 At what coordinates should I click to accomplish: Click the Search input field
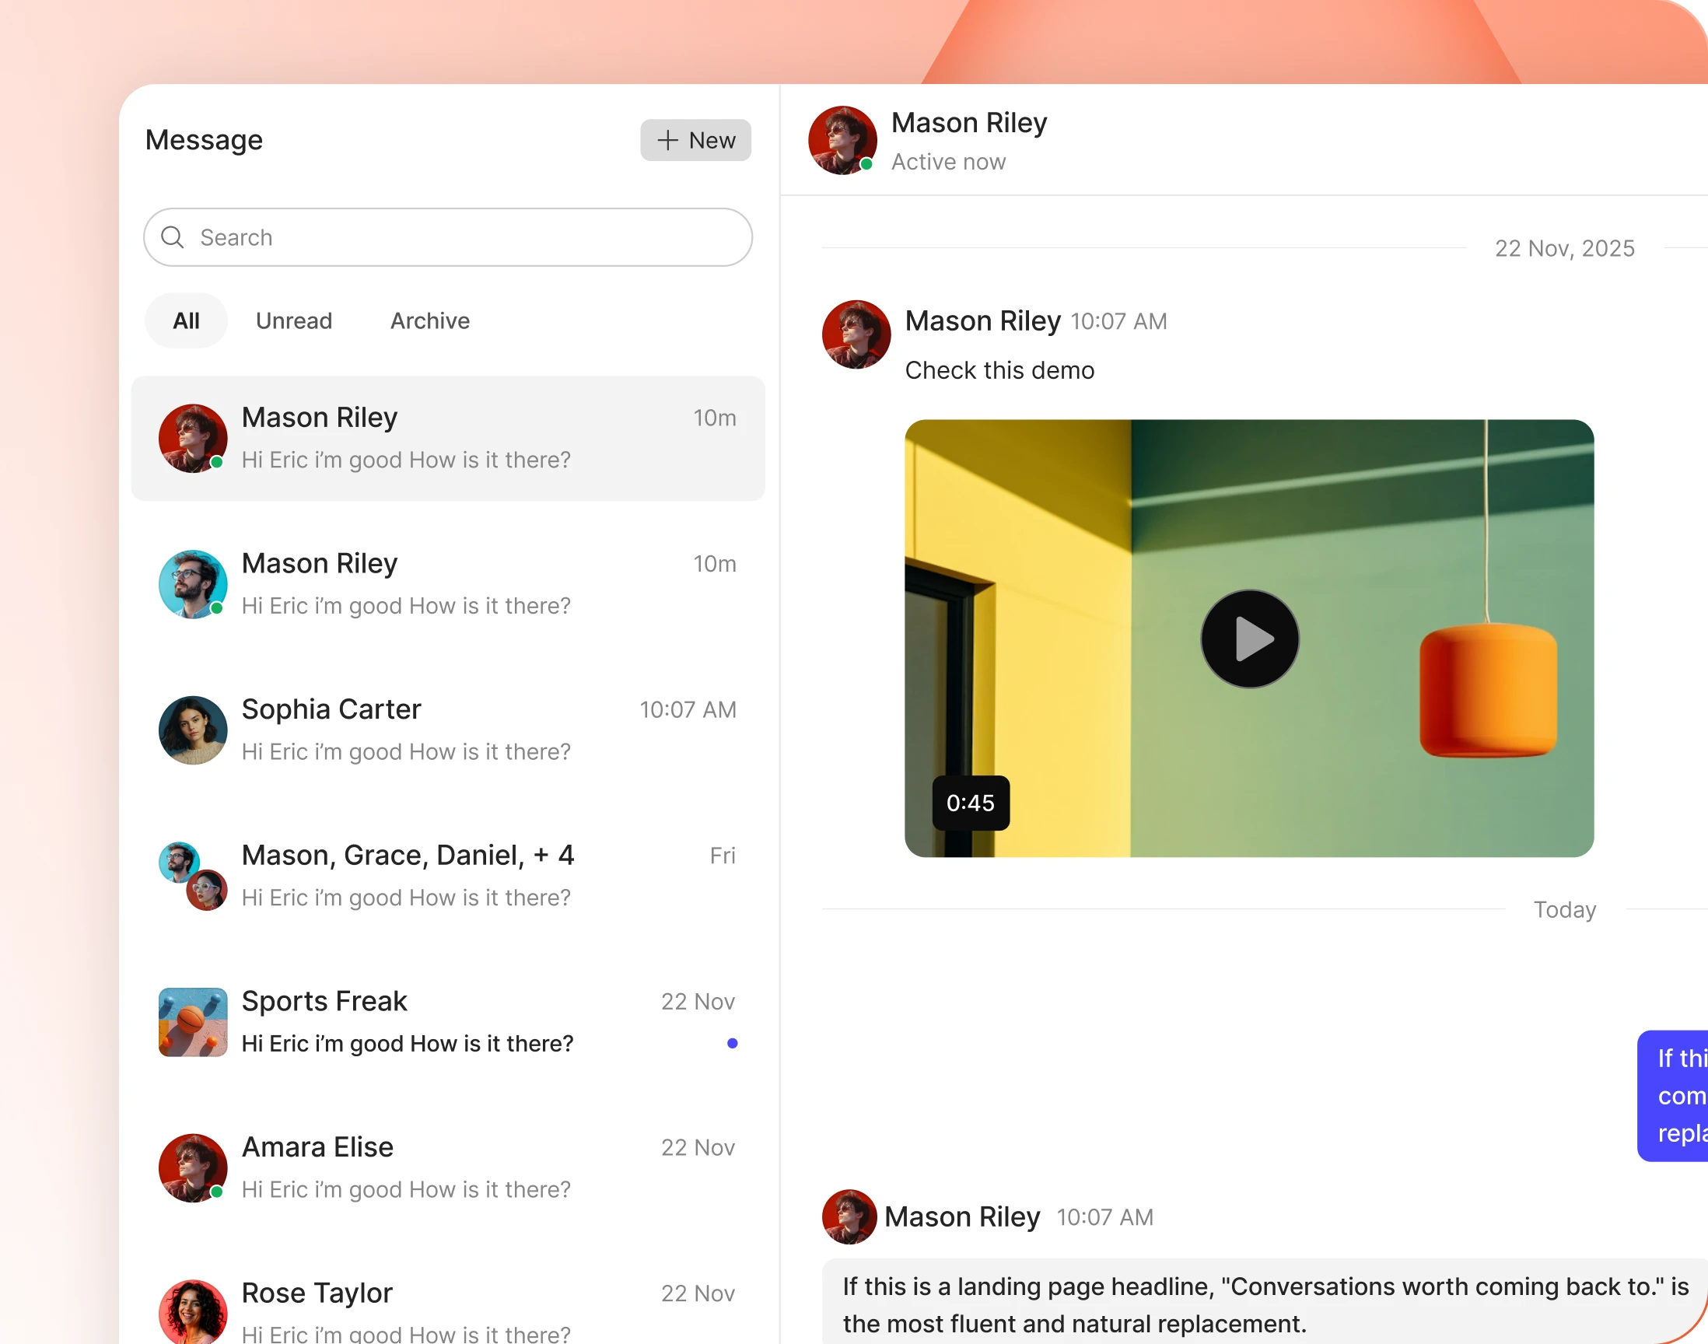(448, 237)
